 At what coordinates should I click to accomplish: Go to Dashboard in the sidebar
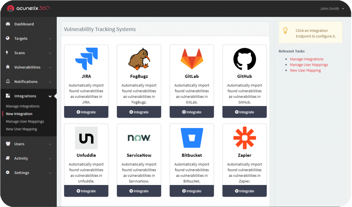tap(24, 24)
